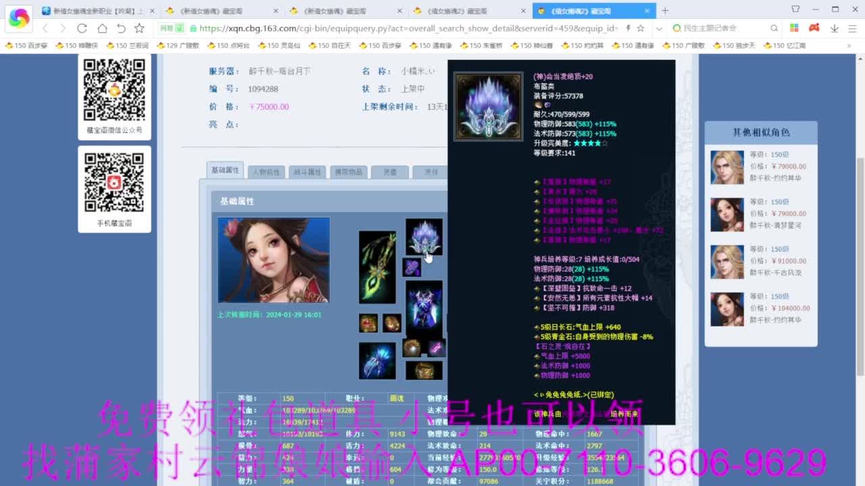Open the browser skin shirt icon
Screen dimensions: 865x486
click(x=795, y=9)
